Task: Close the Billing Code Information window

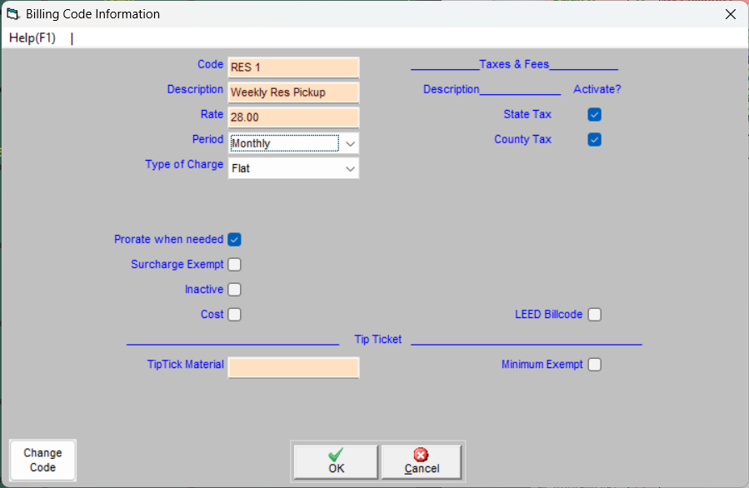Action: pyautogui.click(x=730, y=14)
